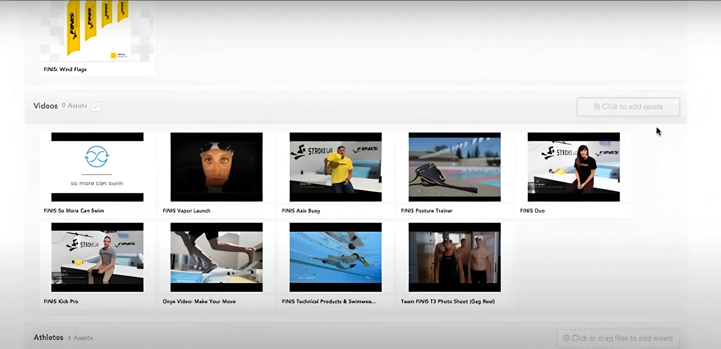
Task: Open the video of man in yellow shirt
Action: 335,167
